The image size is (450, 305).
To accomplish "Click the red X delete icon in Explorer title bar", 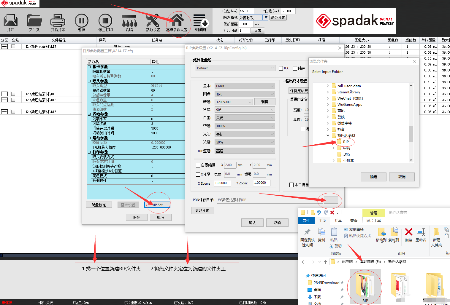I will (332, 212).
